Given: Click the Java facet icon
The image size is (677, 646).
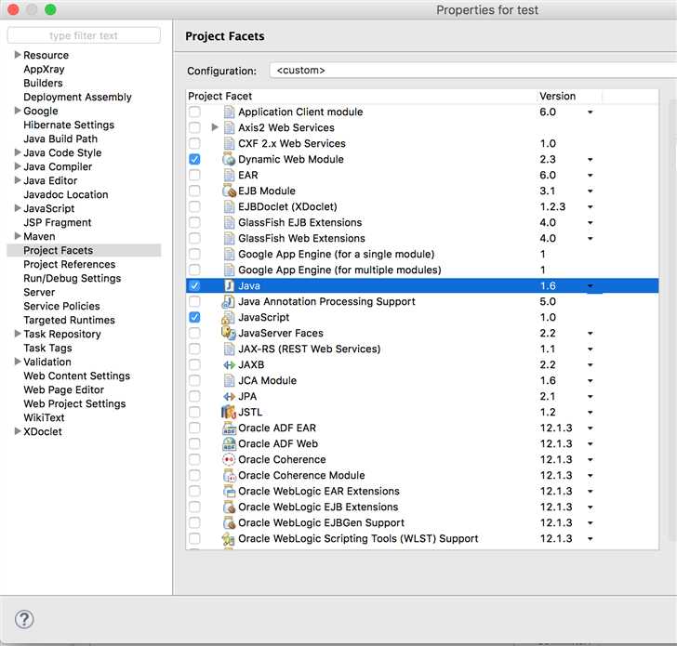Looking at the screenshot, I should [229, 285].
